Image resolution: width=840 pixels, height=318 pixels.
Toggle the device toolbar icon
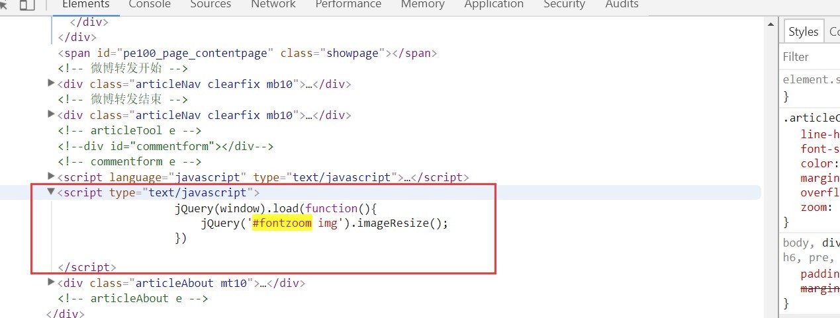click(x=27, y=5)
